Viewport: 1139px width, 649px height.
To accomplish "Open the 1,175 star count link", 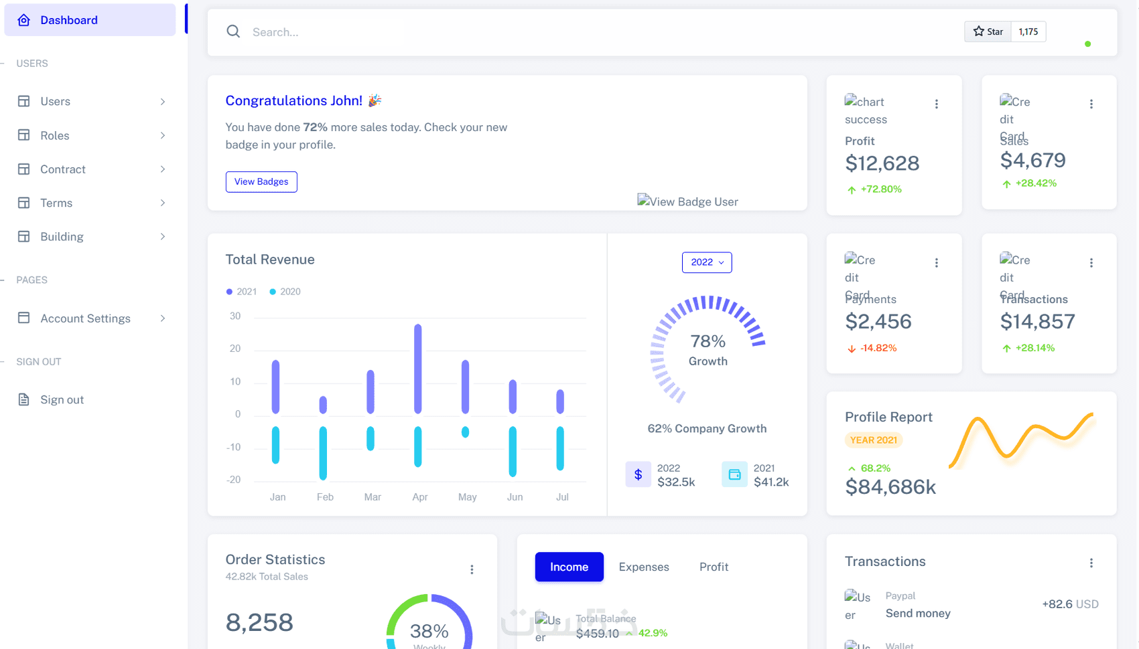I will tap(1028, 31).
